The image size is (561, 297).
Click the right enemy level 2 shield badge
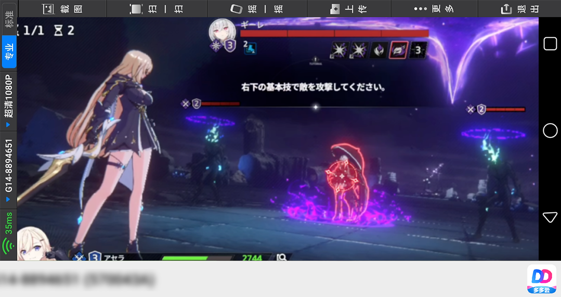481,109
